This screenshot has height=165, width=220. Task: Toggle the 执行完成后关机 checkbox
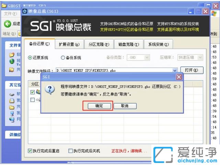70,151
